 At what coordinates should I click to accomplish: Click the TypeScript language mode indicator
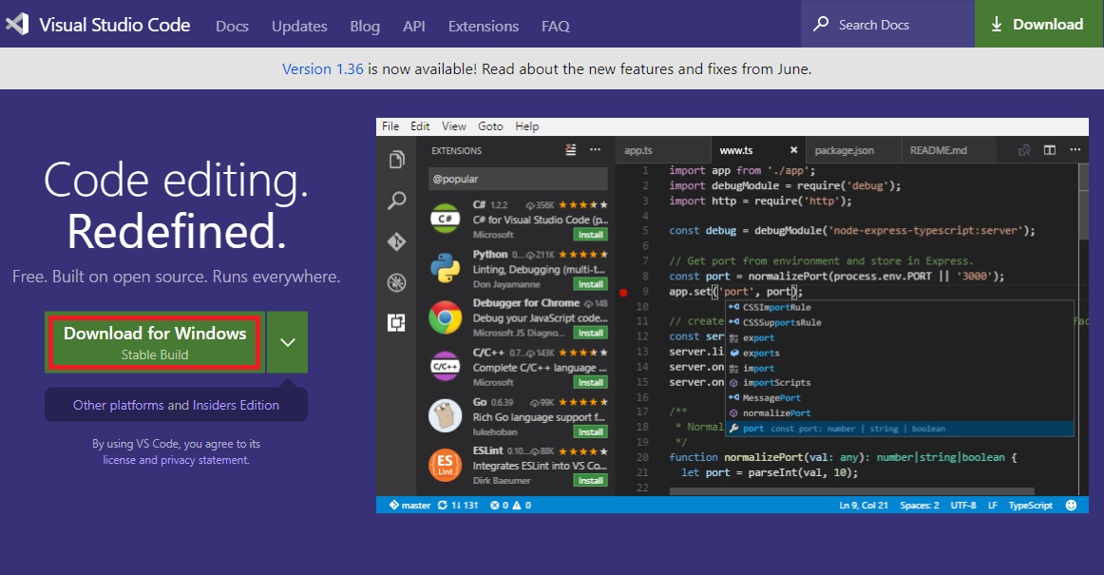[x=1030, y=506]
